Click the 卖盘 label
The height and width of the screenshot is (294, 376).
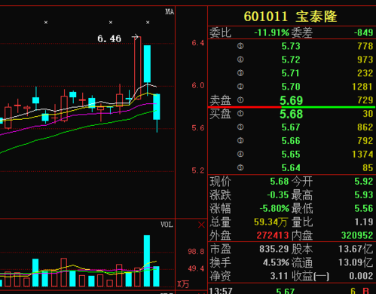coord(220,100)
